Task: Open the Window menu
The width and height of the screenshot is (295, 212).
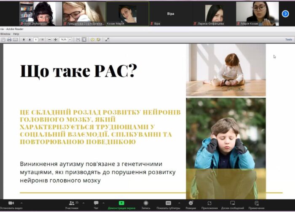Action: [x=5, y=34]
